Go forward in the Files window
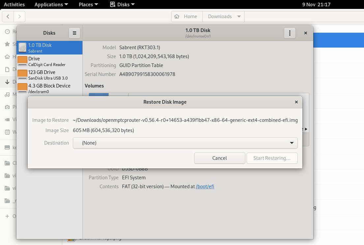The width and height of the screenshot is (364, 245). pyautogui.click(x=19, y=17)
